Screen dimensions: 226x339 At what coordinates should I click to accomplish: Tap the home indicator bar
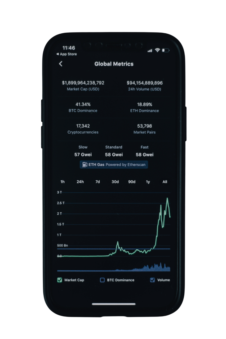point(114,304)
